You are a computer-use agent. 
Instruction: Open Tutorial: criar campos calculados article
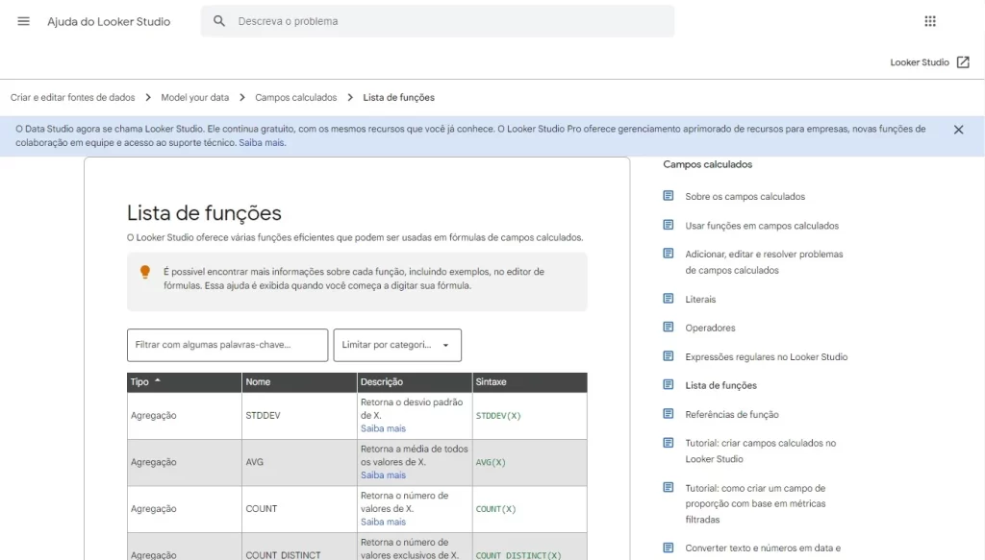pyautogui.click(x=761, y=450)
